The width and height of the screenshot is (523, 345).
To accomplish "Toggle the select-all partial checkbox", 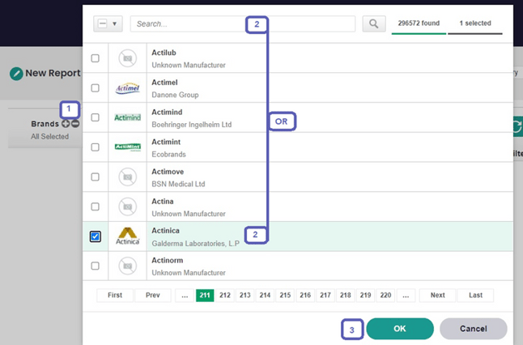I will click(102, 23).
